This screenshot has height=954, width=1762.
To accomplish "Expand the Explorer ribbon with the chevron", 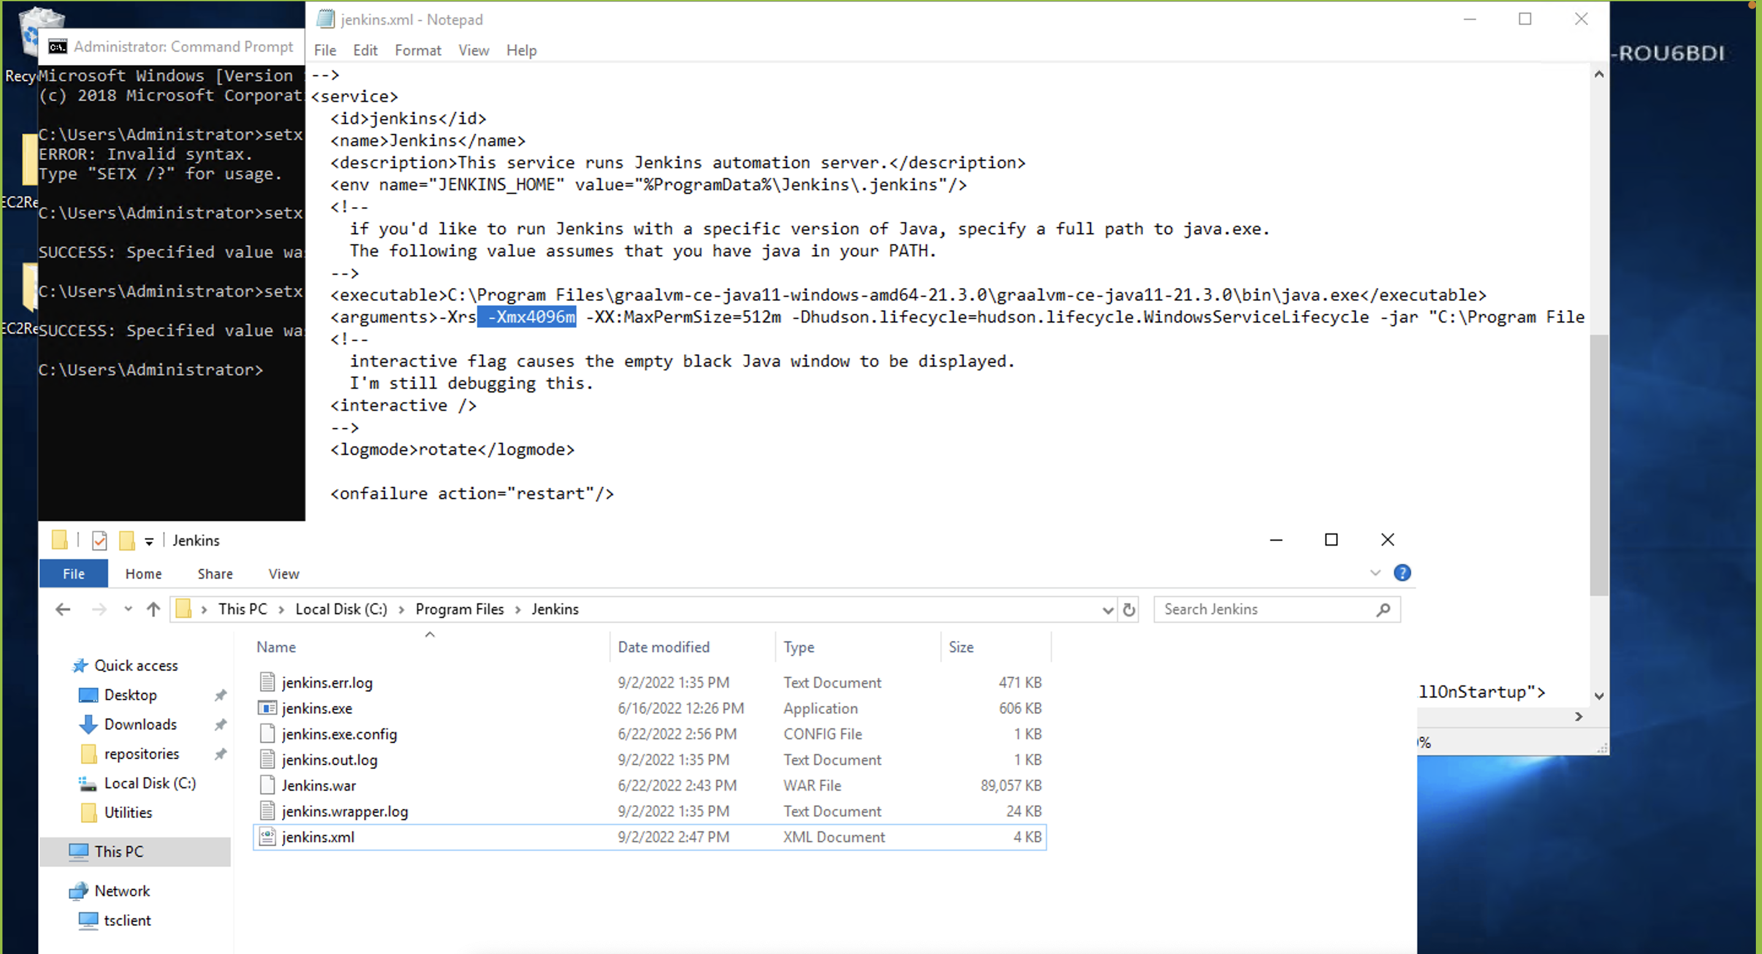I will coord(1376,573).
